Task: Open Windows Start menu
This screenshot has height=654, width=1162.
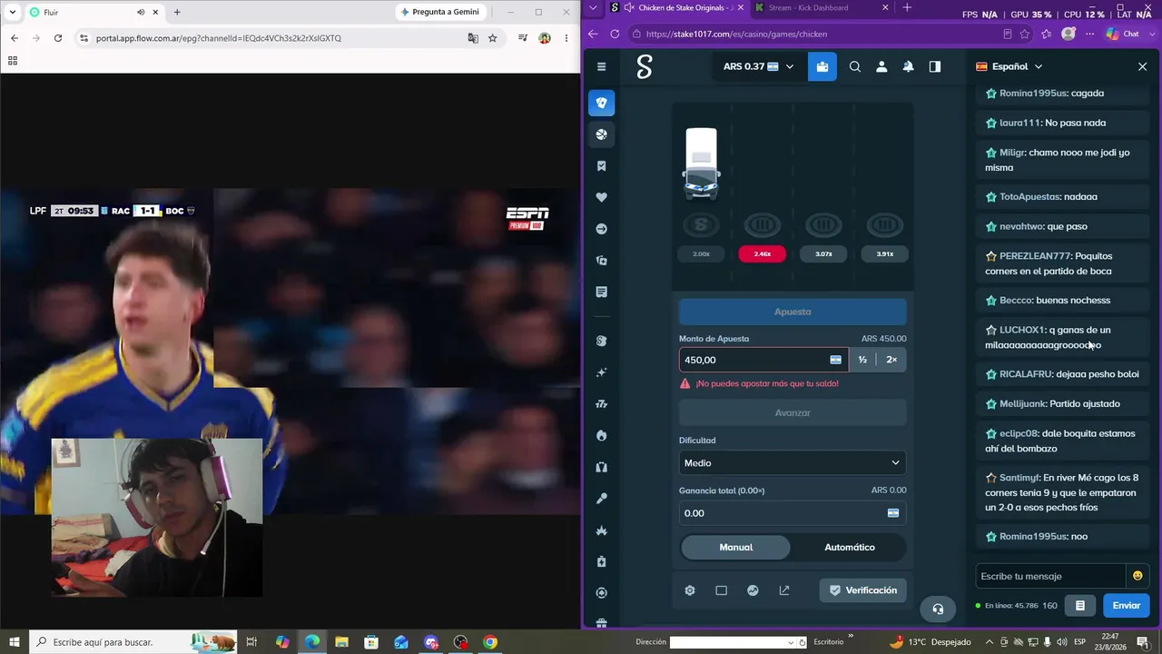Action: [x=14, y=642]
